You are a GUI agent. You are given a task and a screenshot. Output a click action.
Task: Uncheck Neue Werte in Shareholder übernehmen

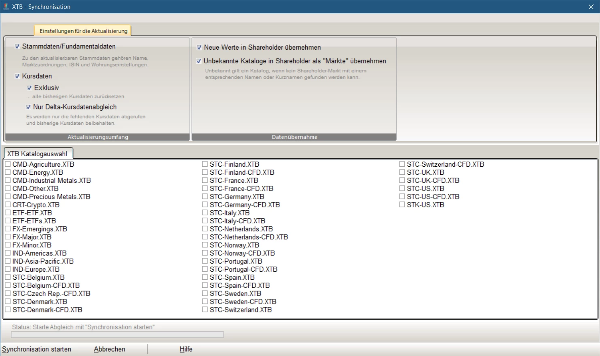pos(199,47)
